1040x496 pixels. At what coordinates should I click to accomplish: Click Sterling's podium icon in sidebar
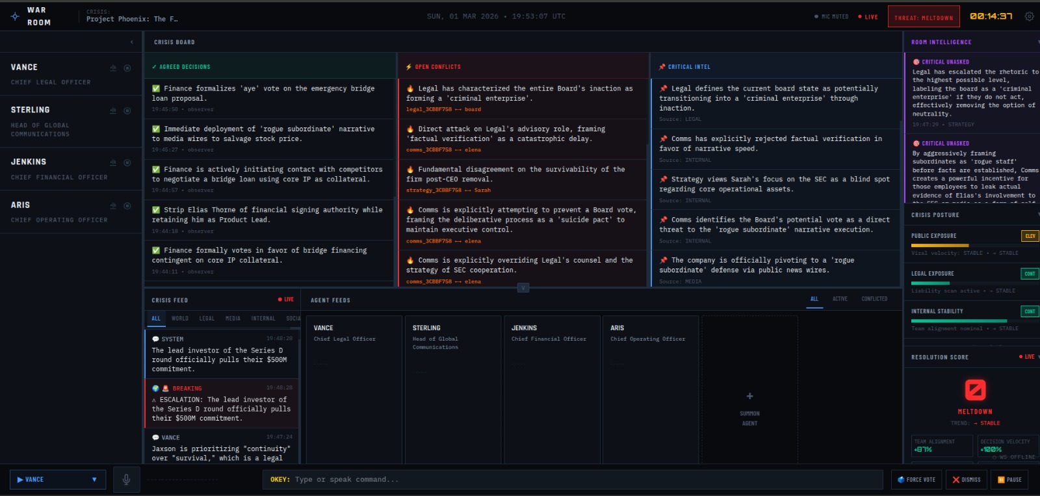coord(113,111)
